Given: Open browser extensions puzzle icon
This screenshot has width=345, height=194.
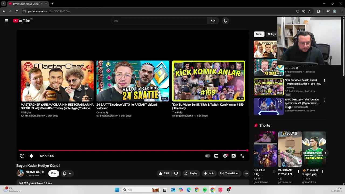Looking at the screenshot, I should (318, 11).
